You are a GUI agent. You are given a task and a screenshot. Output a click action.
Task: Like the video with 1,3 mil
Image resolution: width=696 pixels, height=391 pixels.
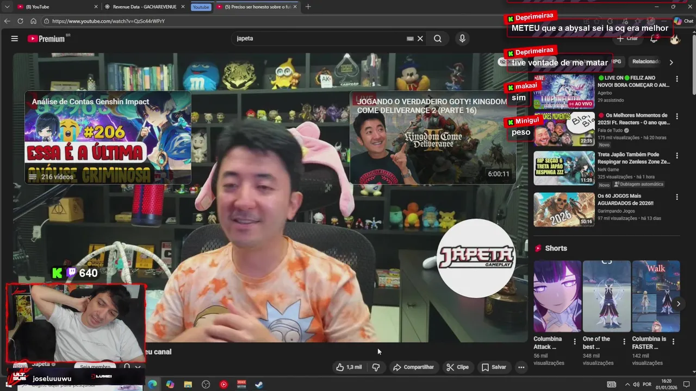349,367
